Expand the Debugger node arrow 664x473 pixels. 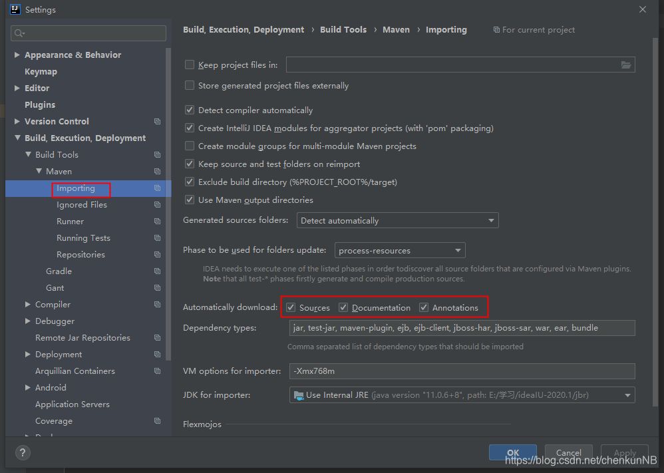tap(27, 321)
